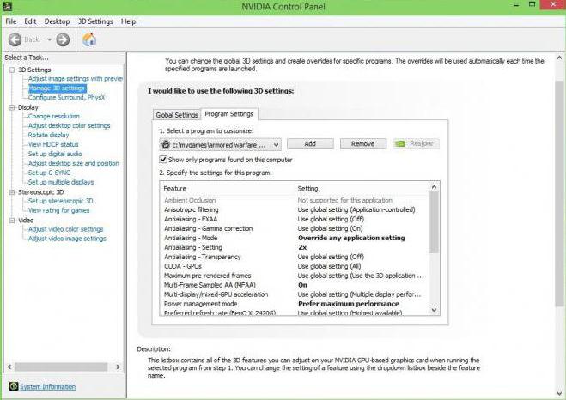Select Manage 3D settings in tree

57,88
